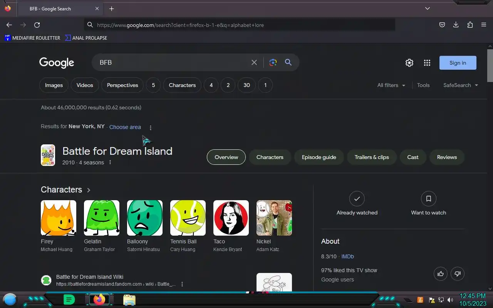Select the 5 search chip

[153, 85]
